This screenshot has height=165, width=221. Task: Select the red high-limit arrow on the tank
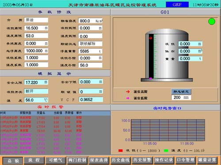(150, 38)
